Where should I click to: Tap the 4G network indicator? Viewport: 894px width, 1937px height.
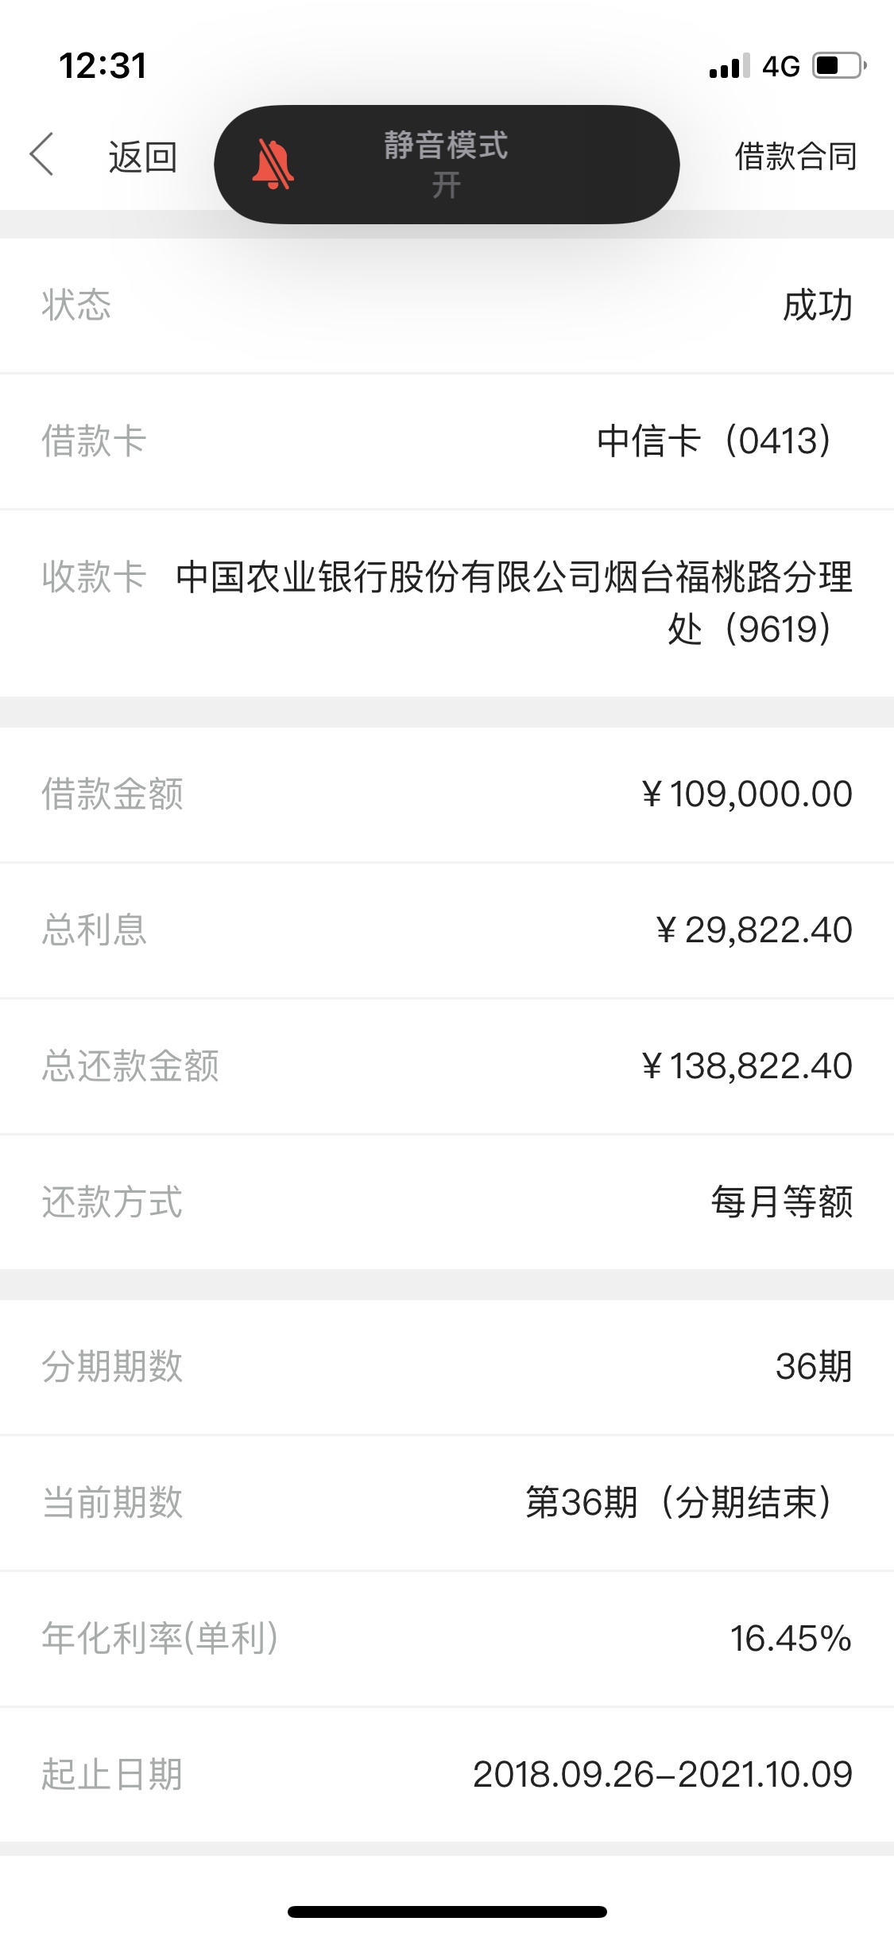pyautogui.click(x=780, y=67)
